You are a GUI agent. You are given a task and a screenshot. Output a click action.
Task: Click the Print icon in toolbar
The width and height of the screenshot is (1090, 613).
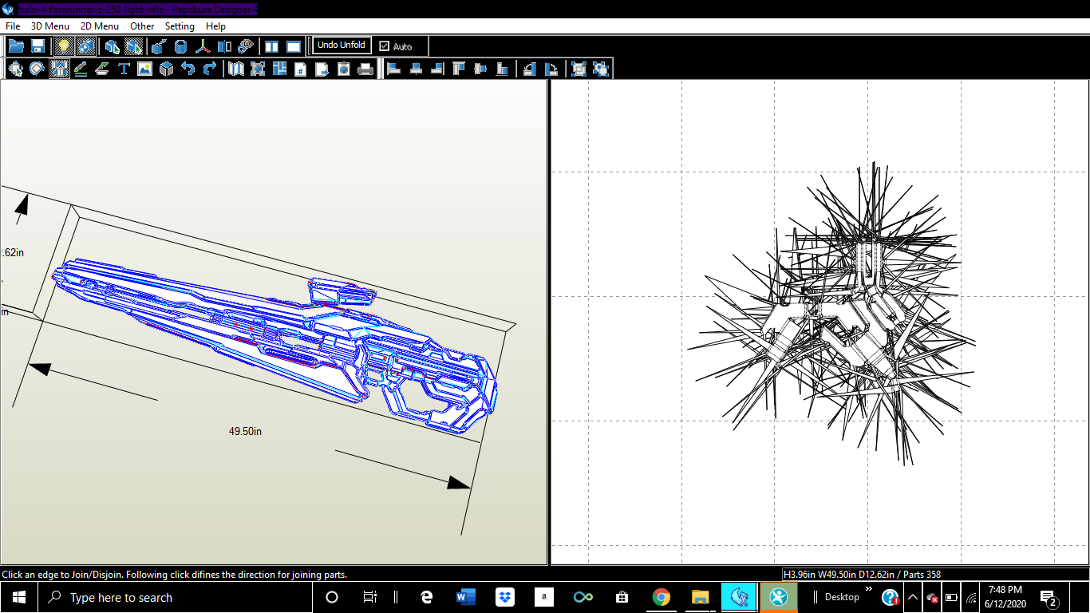(365, 69)
